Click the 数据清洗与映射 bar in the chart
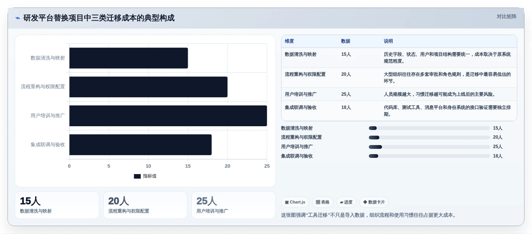Screen dimensions: 532x234 (128, 58)
